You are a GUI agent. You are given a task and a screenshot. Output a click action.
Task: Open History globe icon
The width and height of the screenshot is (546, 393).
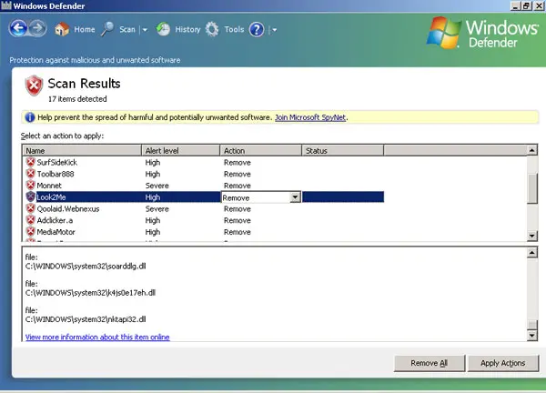tap(163, 29)
